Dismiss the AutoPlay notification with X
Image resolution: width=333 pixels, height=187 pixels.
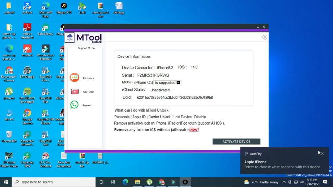[x=322, y=154]
